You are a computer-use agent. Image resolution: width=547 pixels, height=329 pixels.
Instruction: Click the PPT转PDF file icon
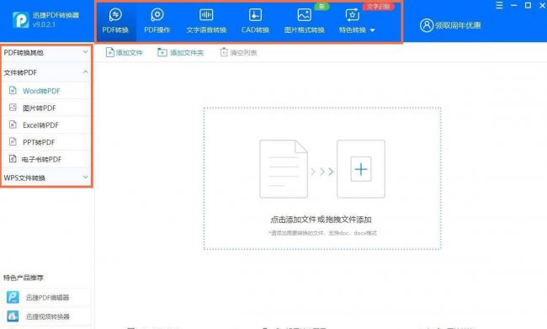pyautogui.click(x=13, y=141)
